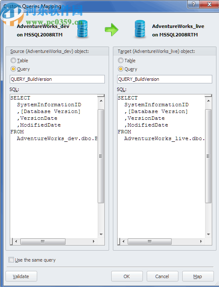Click SystemInformationID line in target SQL

(156, 105)
